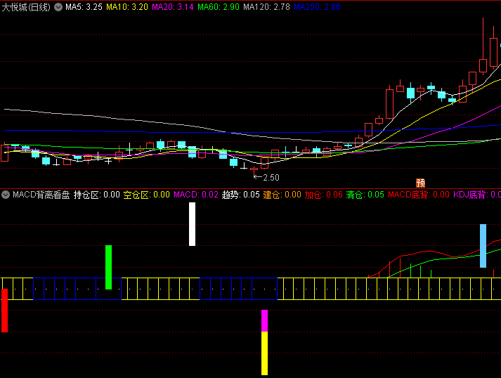Click the 趋势: 0.05 value
Viewport: 501px width, 378px height.
(241, 195)
